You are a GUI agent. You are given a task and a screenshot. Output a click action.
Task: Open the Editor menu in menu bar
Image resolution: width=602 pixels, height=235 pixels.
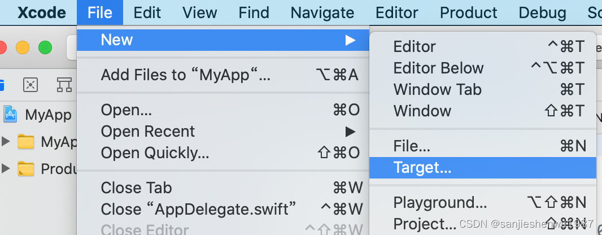[x=396, y=12]
